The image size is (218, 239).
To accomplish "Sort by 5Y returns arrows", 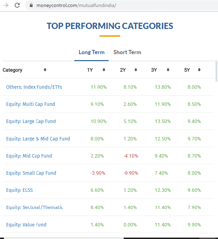I will click(x=199, y=70).
